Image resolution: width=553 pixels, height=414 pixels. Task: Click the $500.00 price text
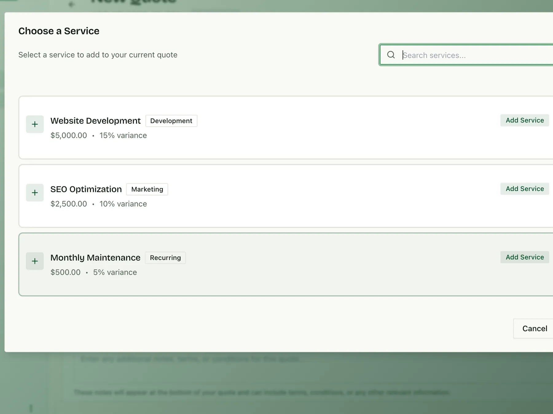click(x=65, y=272)
